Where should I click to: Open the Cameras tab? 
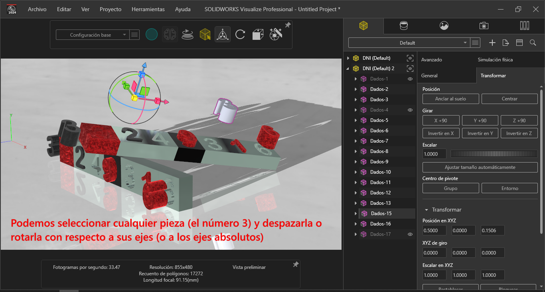484,26
